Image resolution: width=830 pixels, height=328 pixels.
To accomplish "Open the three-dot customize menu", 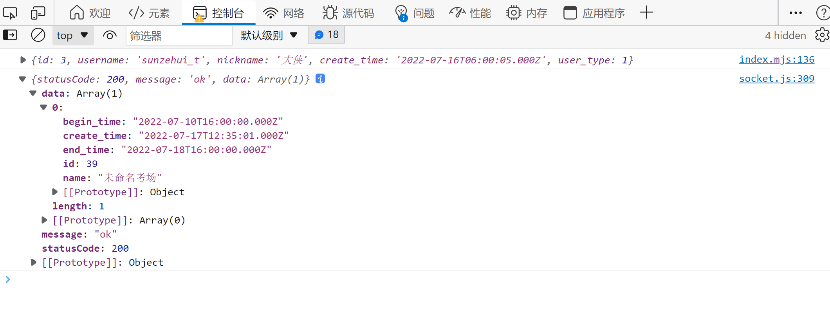I will tap(796, 13).
